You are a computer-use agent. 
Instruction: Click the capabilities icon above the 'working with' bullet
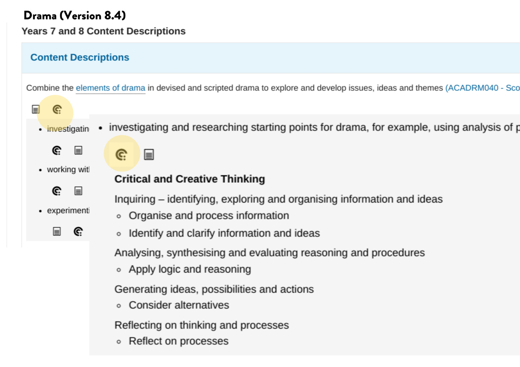[x=57, y=151]
